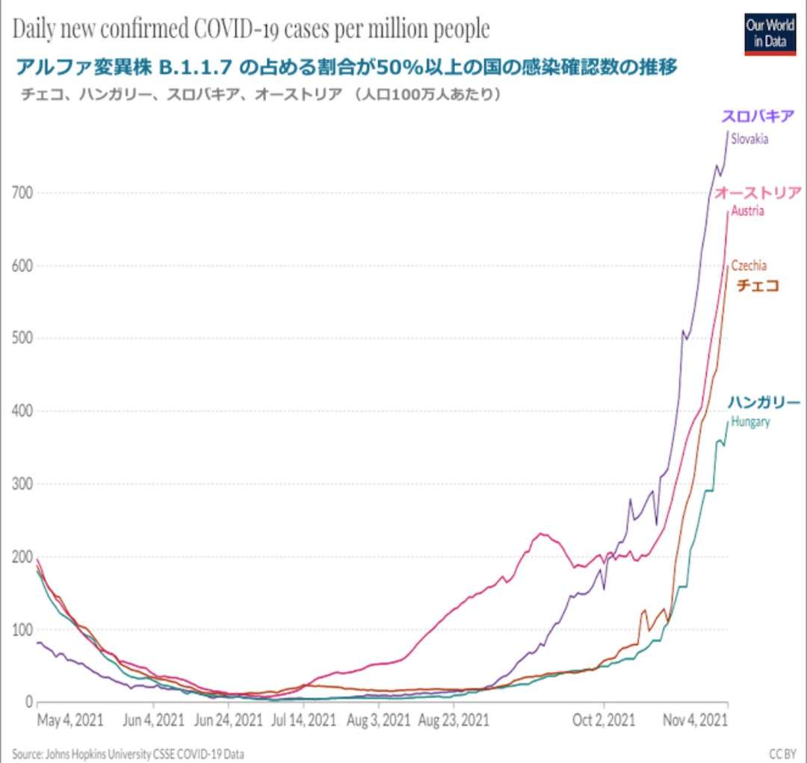Image resolution: width=807 pixels, height=763 pixels.
Task: Click the Jul 14, 2021 axis label
Action: 303,720
